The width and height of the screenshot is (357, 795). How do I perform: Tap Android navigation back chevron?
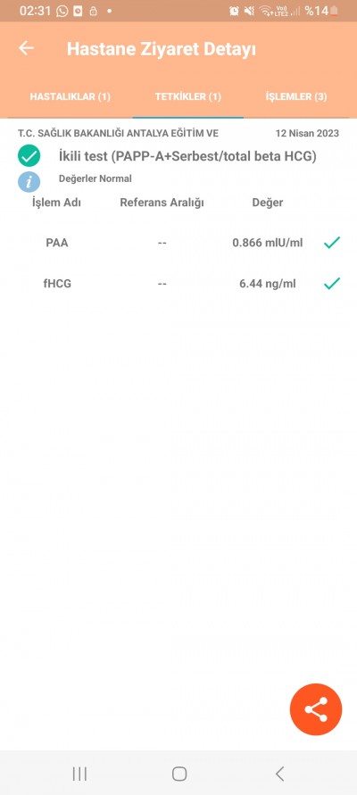[279, 774]
